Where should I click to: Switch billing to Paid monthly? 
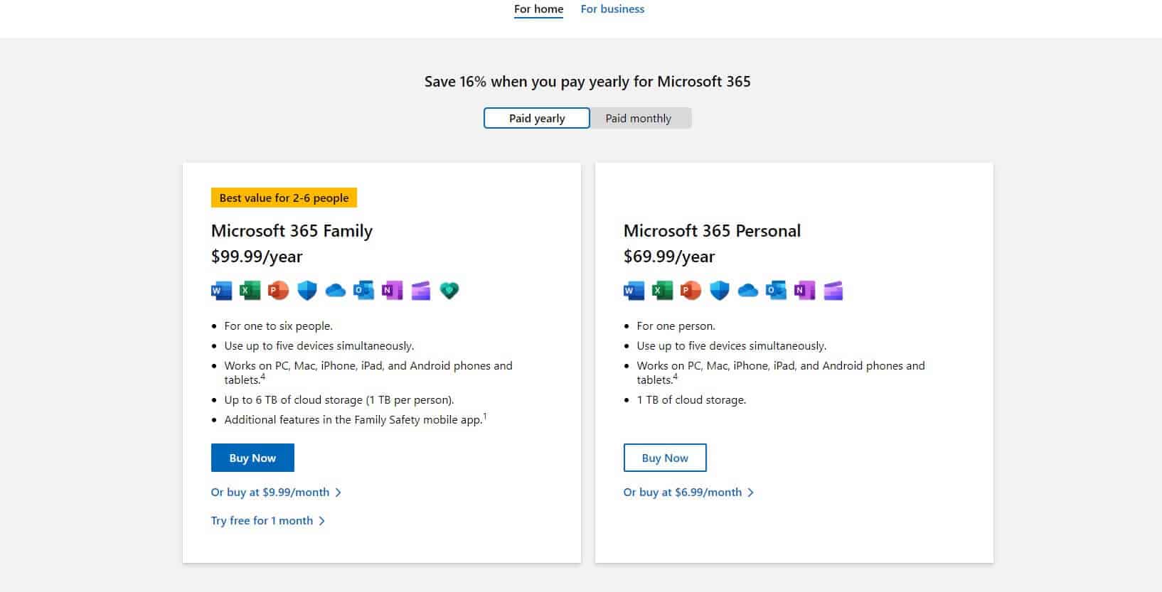point(638,117)
